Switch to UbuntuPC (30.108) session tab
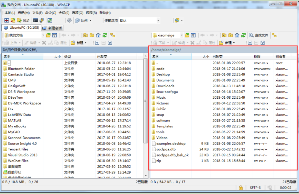Image resolution: width=299 pixels, height=194 pixels. pyautogui.click(x=22, y=28)
